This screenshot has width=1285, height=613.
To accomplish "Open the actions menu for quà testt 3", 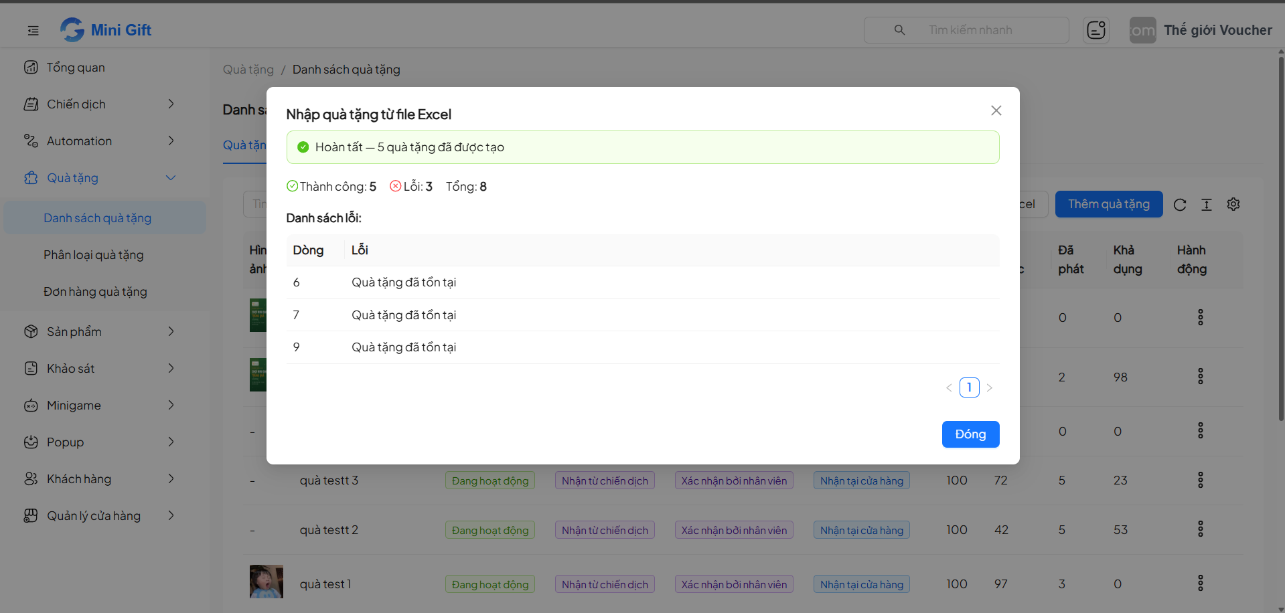I will (x=1200, y=480).
